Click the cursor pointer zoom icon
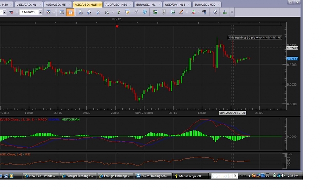The height and width of the screenshot is (192, 321). pyautogui.click(x=98, y=12)
